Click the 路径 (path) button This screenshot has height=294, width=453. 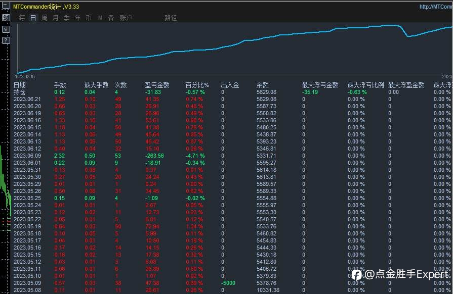click(x=171, y=18)
